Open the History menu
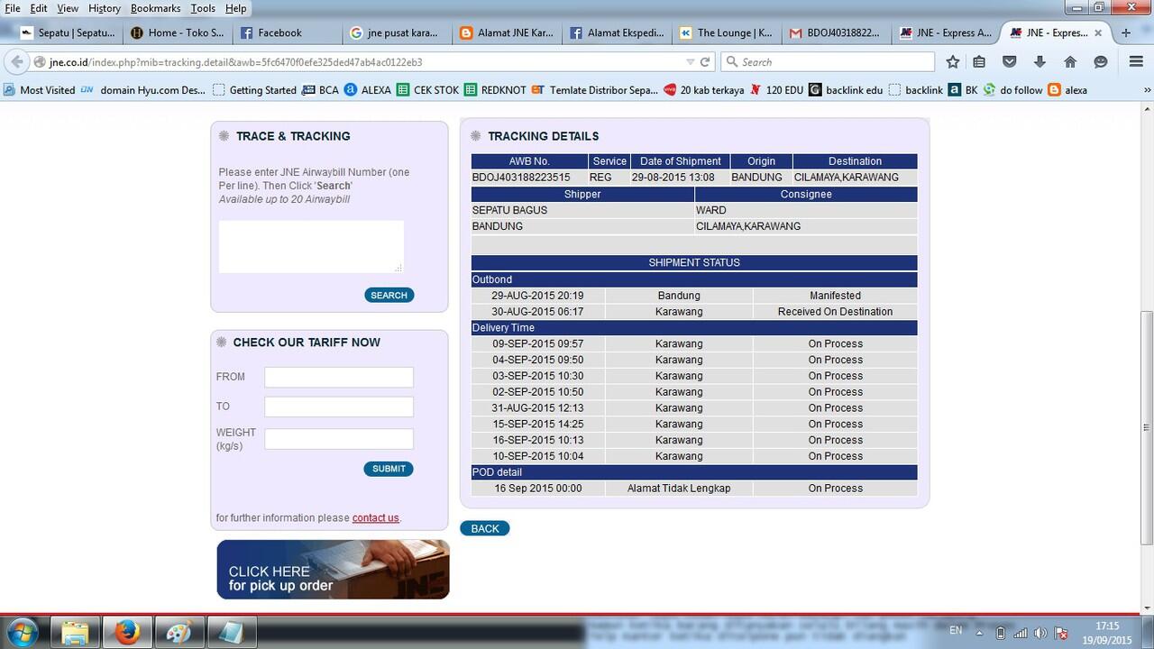This screenshot has width=1154, height=649. (105, 8)
